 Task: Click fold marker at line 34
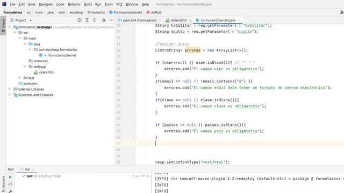pyautogui.click(x=135, y=63)
